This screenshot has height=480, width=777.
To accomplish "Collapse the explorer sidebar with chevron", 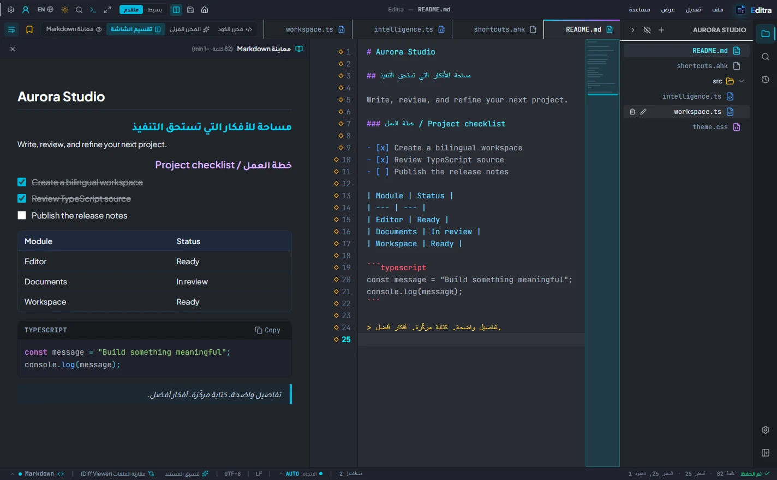I will [x=633, y=30].
